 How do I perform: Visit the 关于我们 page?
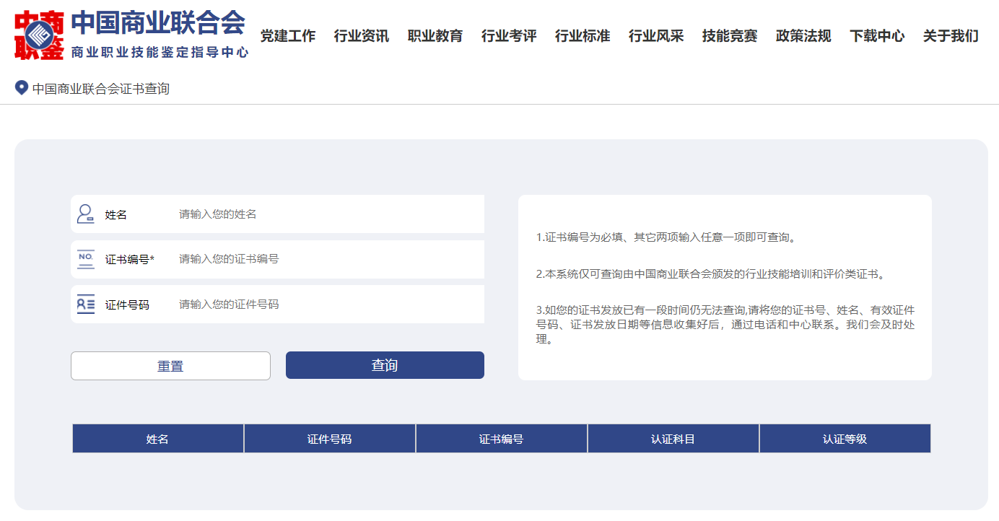(x=951, y=36)
